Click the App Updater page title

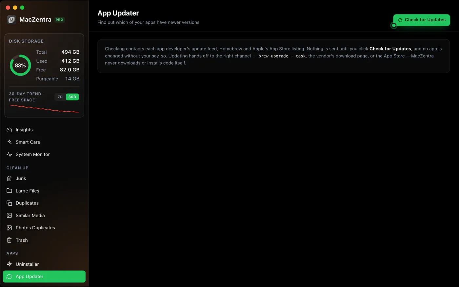(x=118, y=13)
